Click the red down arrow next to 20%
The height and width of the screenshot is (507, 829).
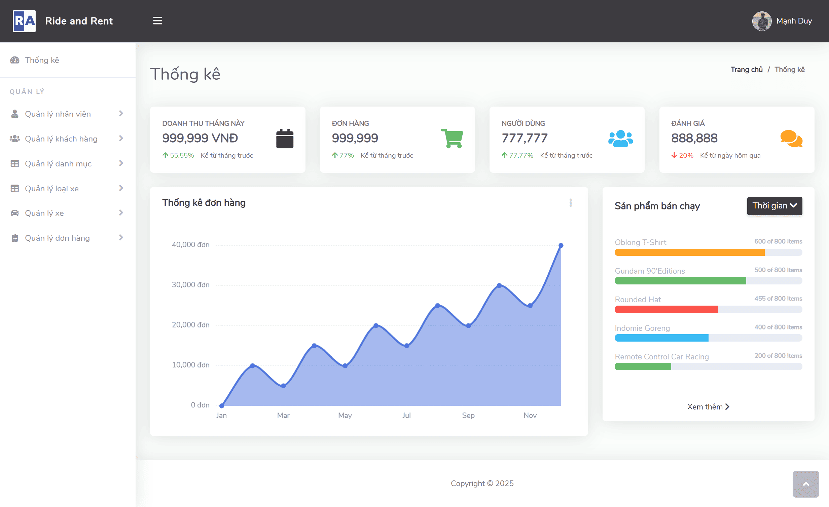(x=674, y=155)
